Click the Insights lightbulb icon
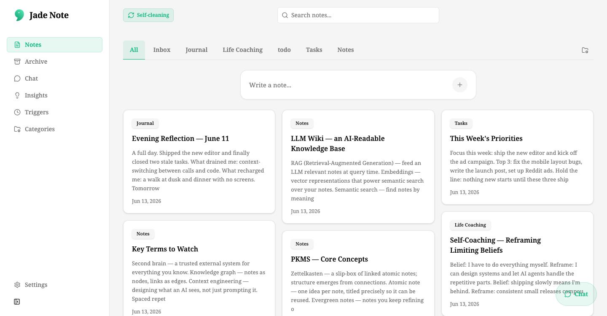 pyautogui.click(x=17, y=95)
